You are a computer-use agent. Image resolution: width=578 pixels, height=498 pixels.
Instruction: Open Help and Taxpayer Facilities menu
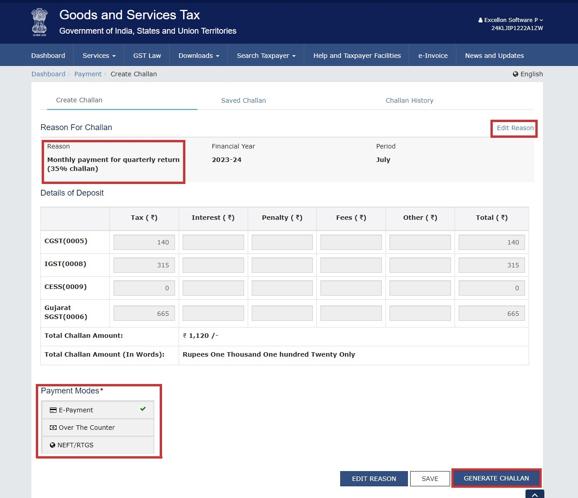357,56
